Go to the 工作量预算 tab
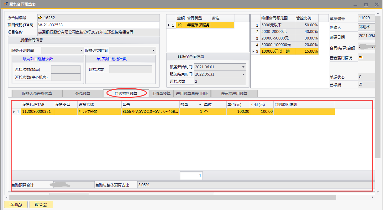Viewport: 383px width, 210px height. 161,93
